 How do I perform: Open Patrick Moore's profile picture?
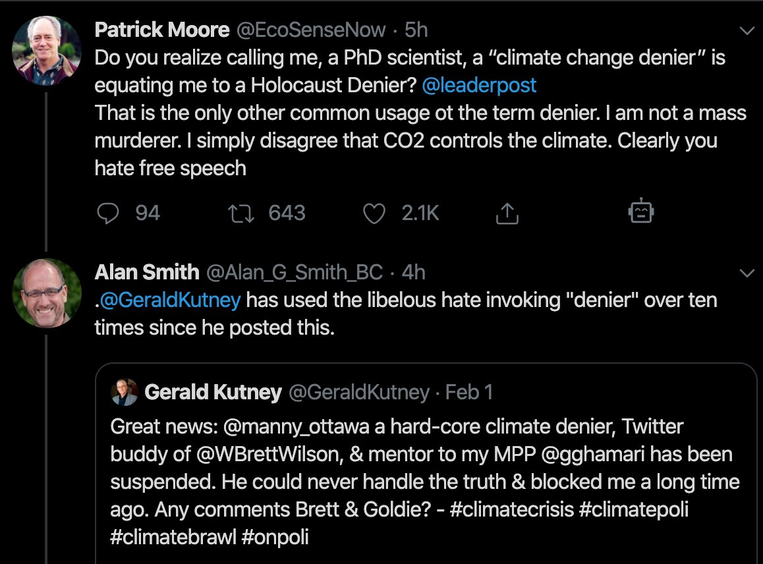point(46,50)
